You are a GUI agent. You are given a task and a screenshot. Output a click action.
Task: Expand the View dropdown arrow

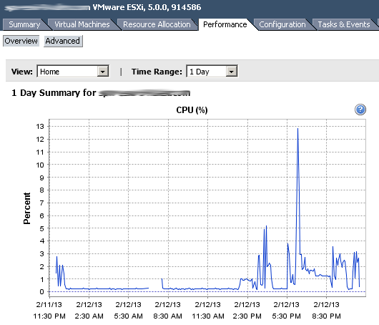pyautogui.click(x=103, y=72)
